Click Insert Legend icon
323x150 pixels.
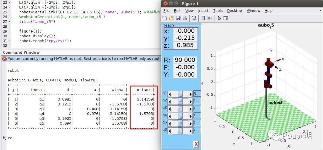(210, 18)
